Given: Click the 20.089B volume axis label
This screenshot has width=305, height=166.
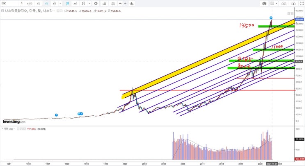Looking at the screenshot, I should [x=300, y=139].
